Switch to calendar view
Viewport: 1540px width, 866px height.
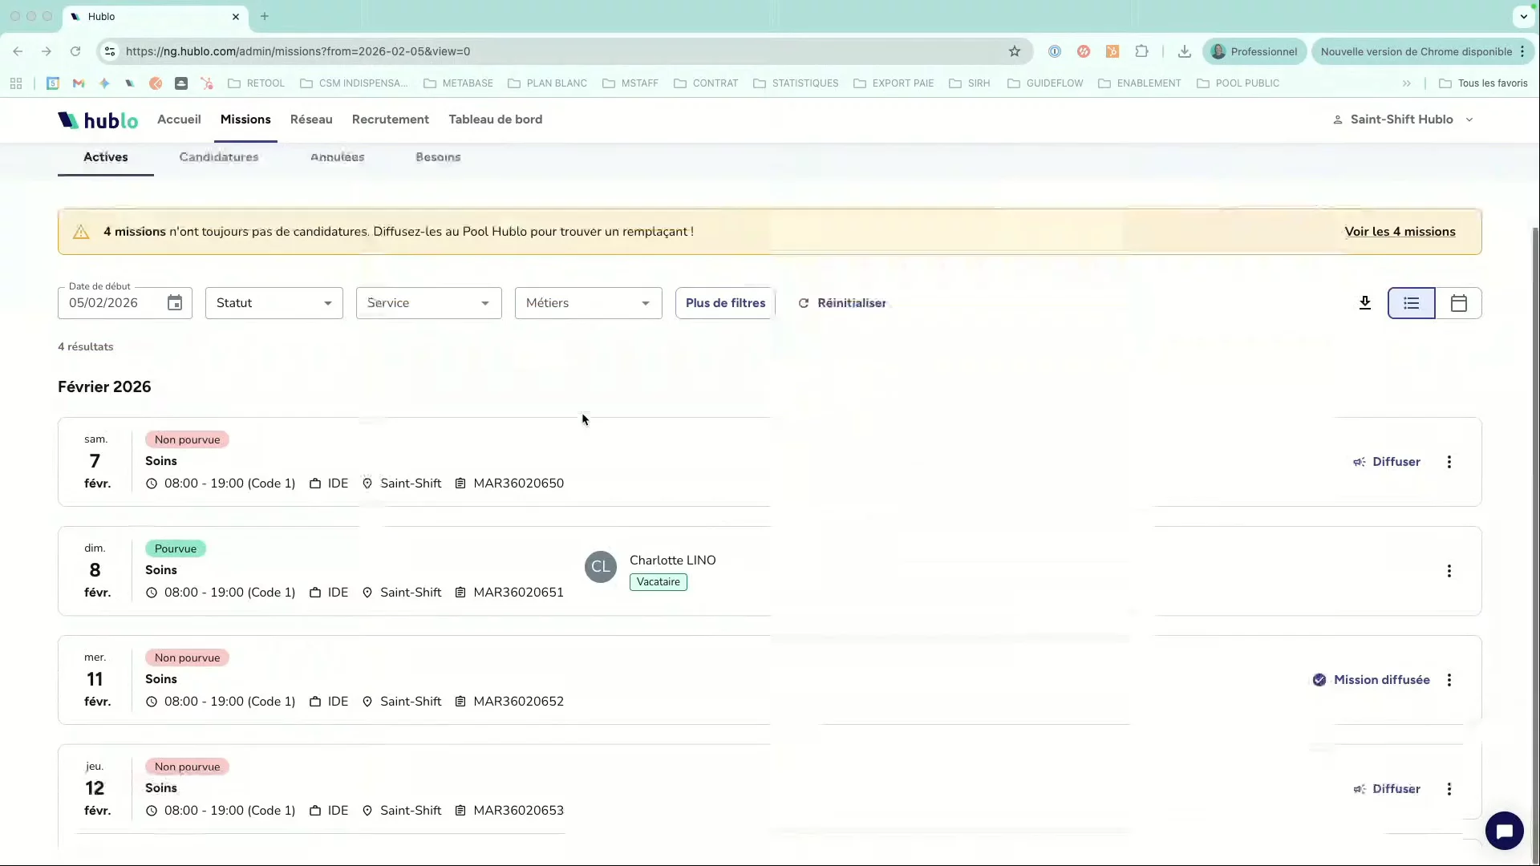tap(1458, 303)
